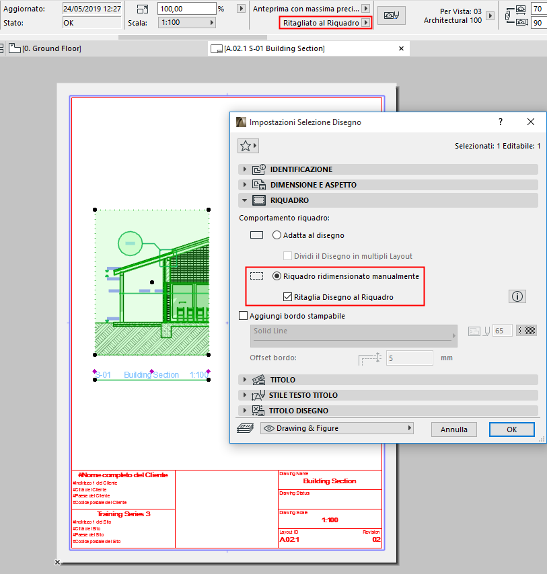The image size is (547, 574).
Task: Click the layer stack icon beside Drawing & Figure
Action: tap(245, 428)
